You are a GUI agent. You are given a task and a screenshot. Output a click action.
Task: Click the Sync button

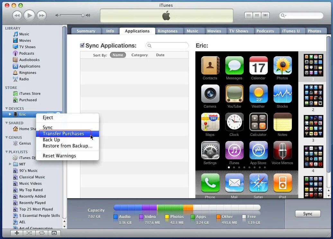[x=308, y=214]
